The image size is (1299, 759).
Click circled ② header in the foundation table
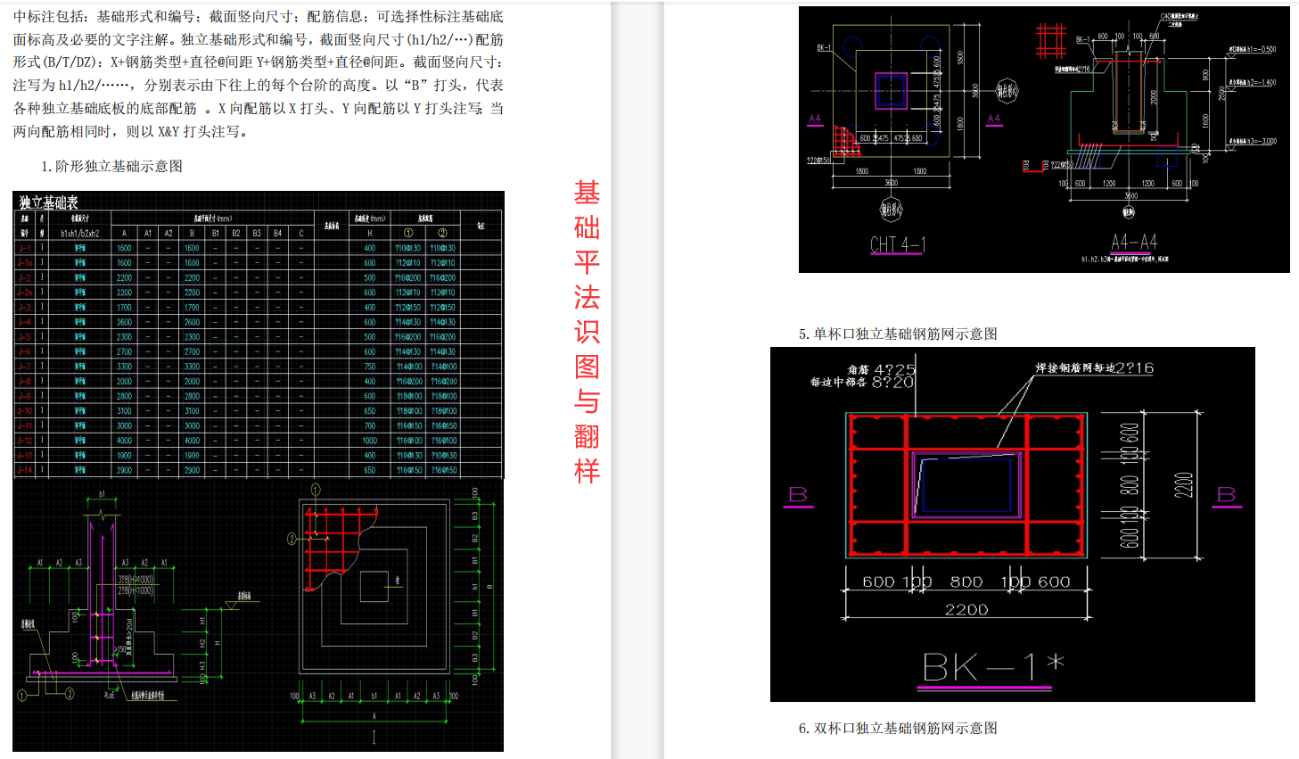coord(442,233)
